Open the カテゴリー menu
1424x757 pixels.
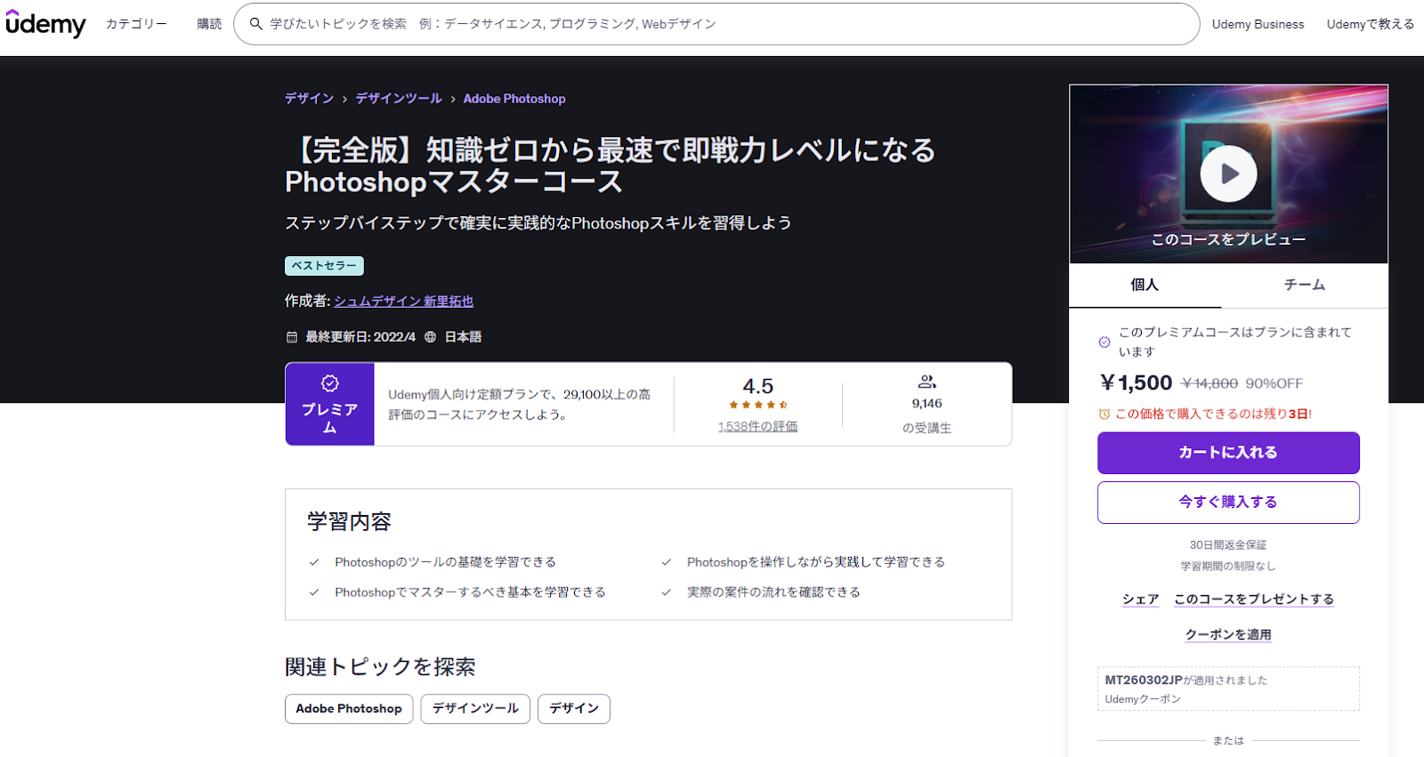[x=136, y=24]
